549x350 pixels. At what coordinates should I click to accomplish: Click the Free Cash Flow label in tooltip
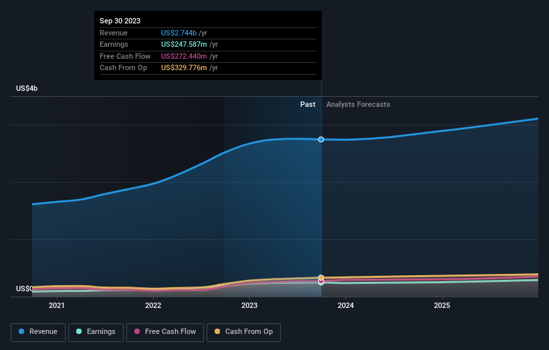click(125, 56)
